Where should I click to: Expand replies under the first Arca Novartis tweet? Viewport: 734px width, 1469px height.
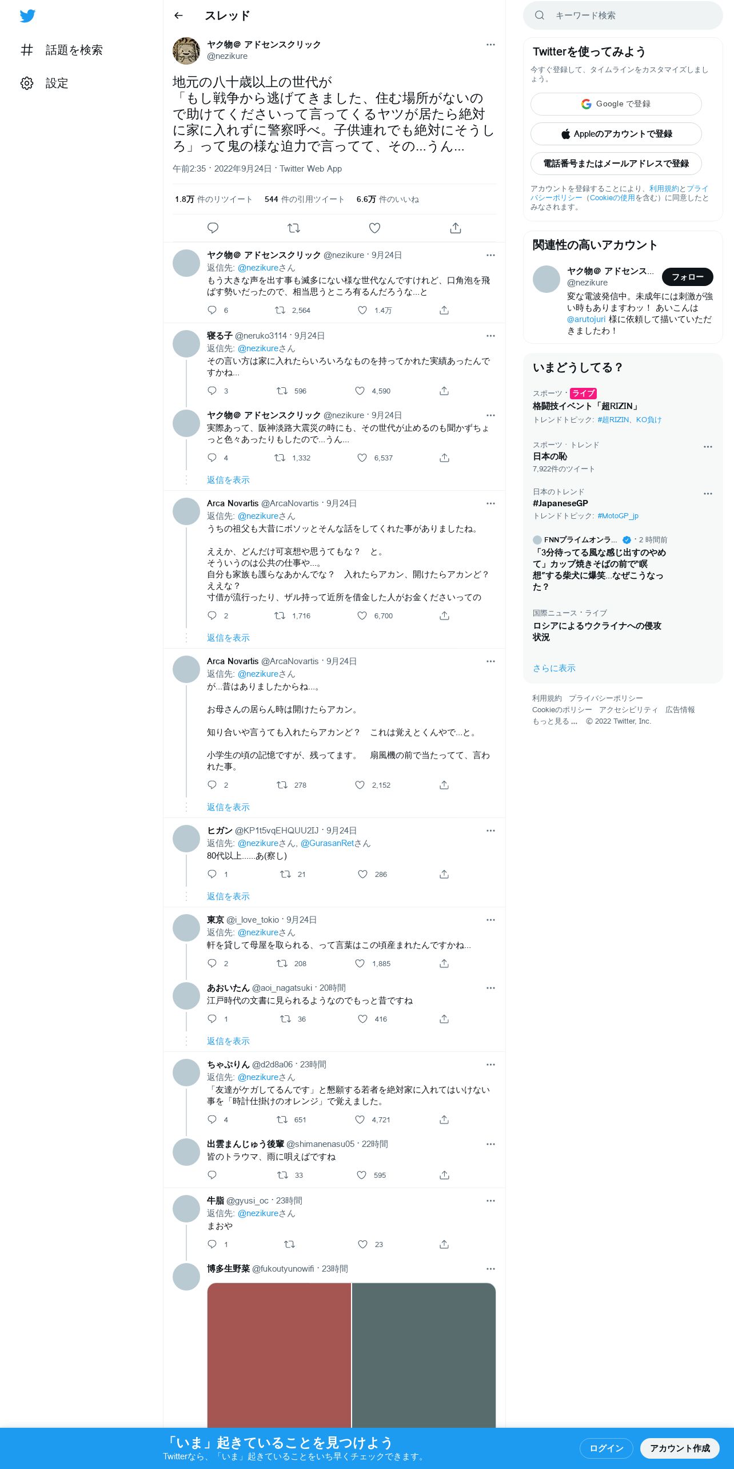click(x=228, y=638)
